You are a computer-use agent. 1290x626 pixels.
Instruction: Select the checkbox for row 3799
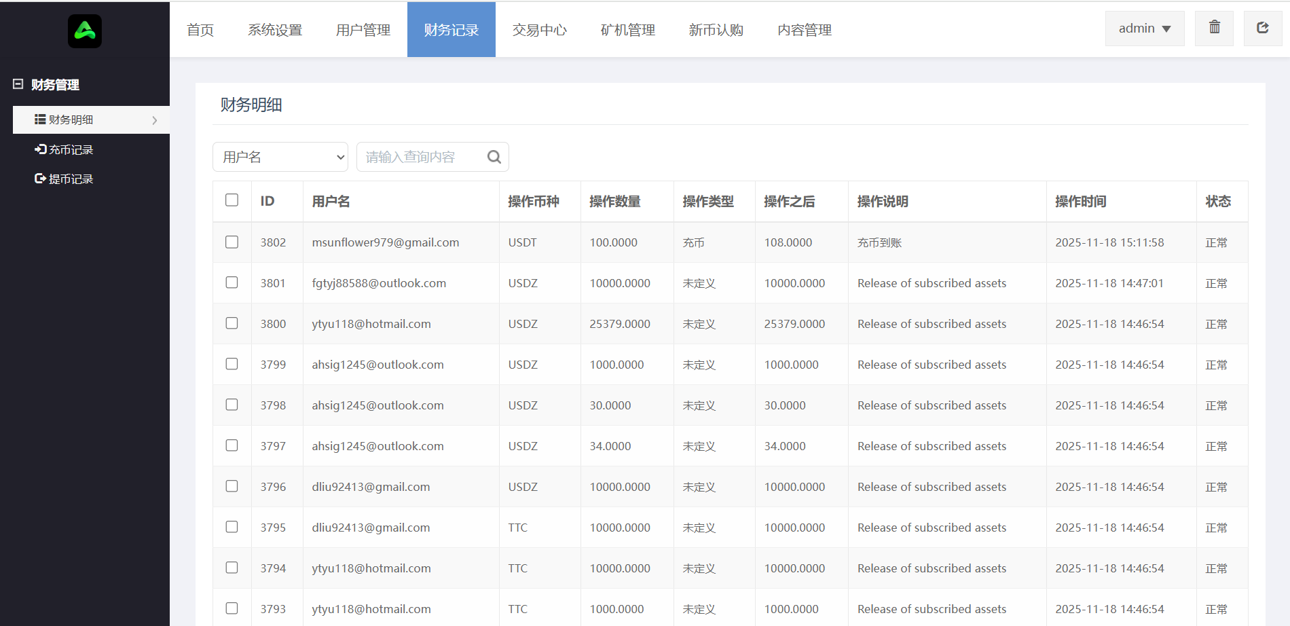232,365
